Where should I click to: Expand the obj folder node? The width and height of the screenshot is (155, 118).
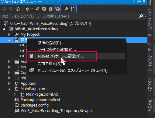pos(9,78)
